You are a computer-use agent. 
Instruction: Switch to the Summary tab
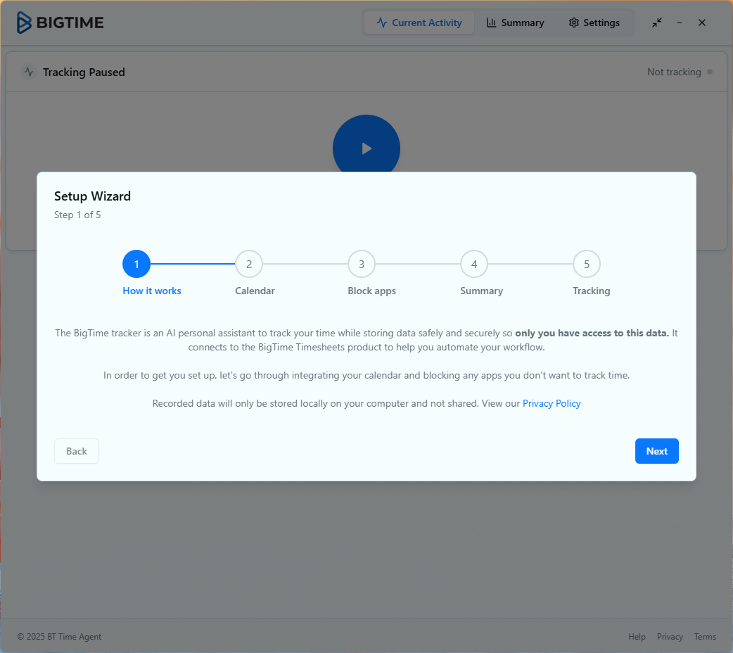(515, 23)
